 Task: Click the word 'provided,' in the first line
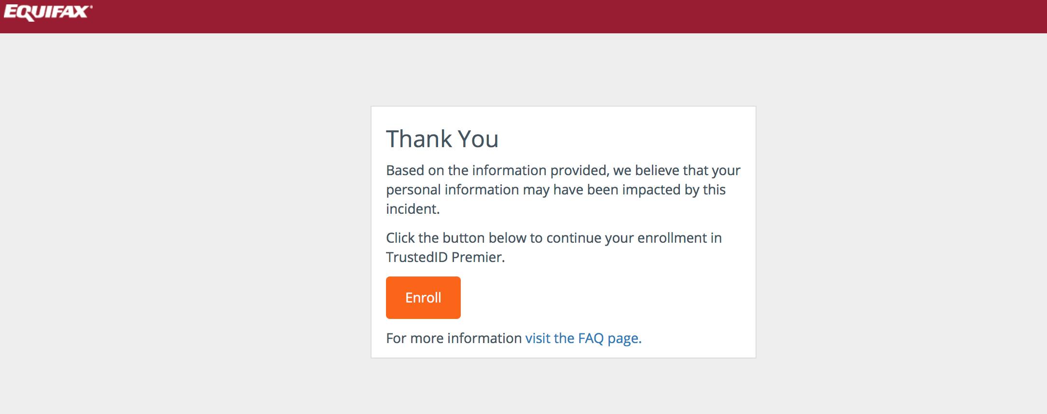tap(579, 170)
